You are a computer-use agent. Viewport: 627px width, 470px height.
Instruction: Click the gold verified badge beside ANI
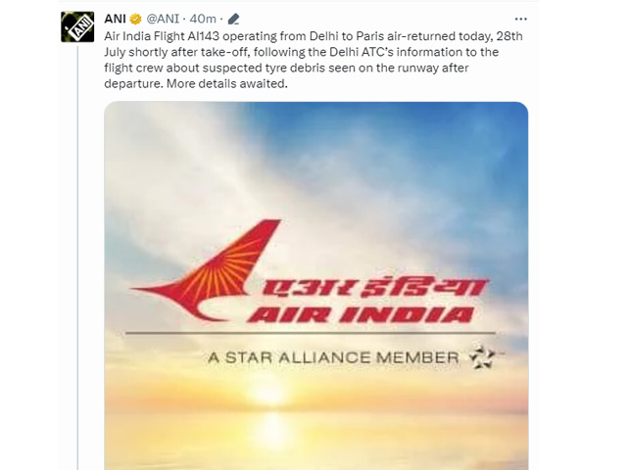point(135,19)
